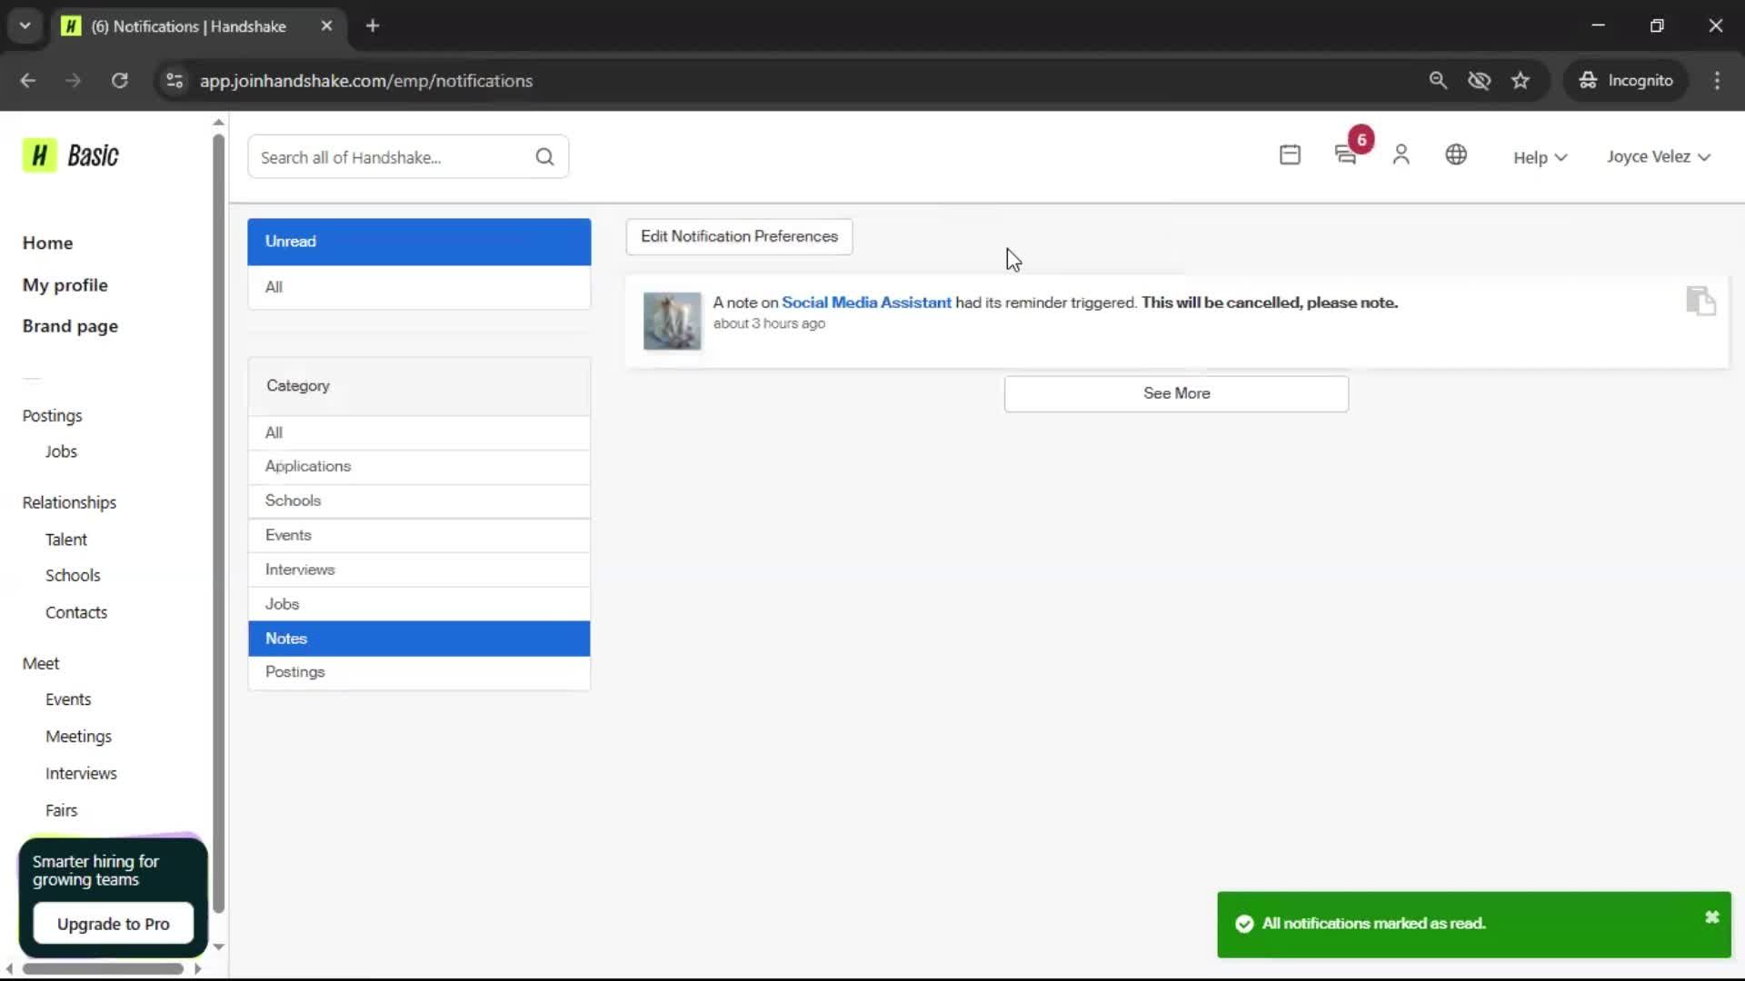Click the notification's avatar thumbnail
The image size is (1745, 981).
[x=673, y=321]
